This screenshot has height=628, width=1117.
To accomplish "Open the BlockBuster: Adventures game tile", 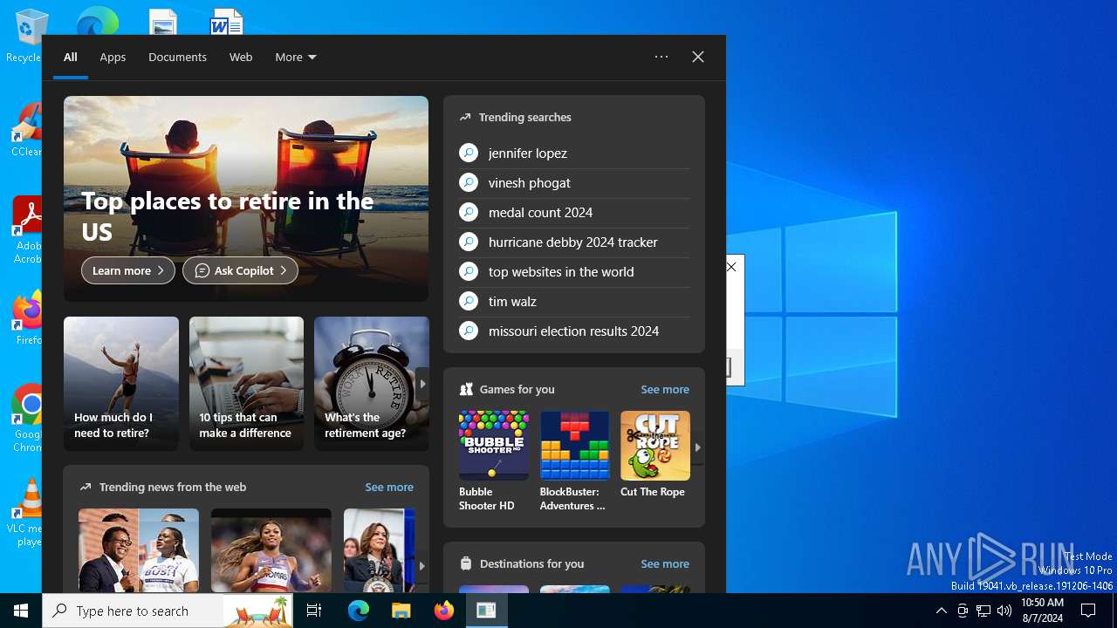I will point(574,461).
